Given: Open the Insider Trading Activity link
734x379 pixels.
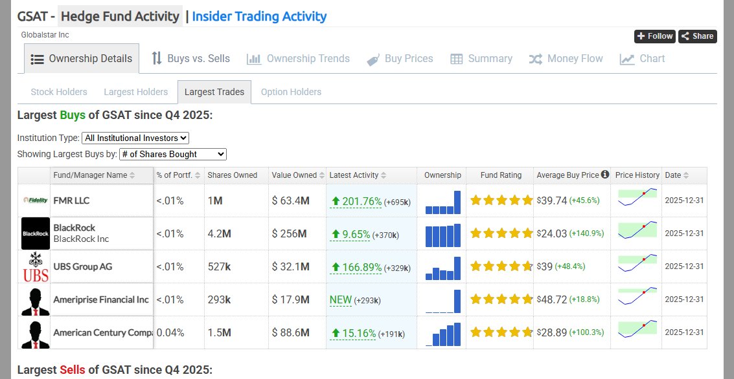Looking at the screenshot, I should (x=259, y=16).
